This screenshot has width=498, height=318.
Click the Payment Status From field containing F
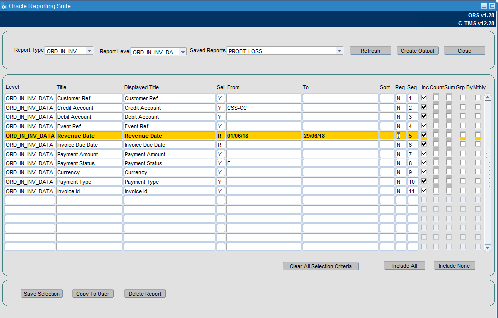pyautogui.click(x=264, y=163)
